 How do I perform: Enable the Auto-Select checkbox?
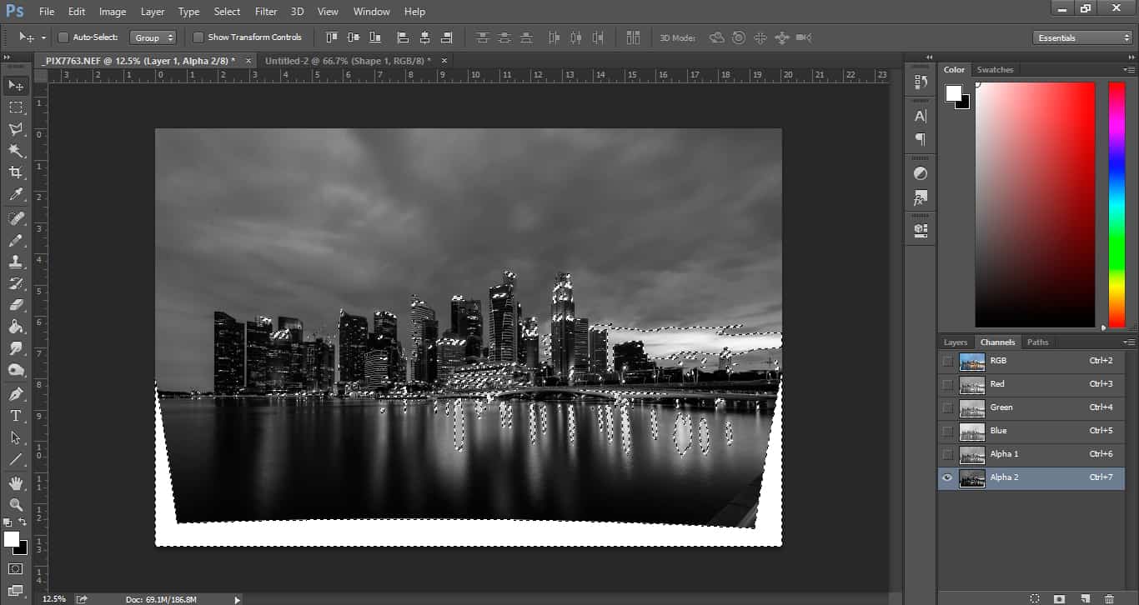point(63,37)
